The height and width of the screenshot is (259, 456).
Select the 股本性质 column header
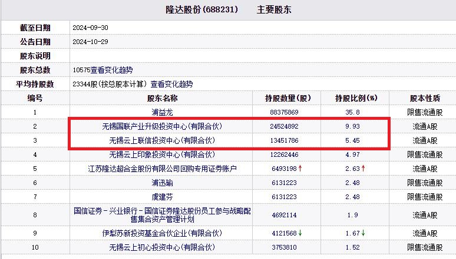(x=424, y=98)
